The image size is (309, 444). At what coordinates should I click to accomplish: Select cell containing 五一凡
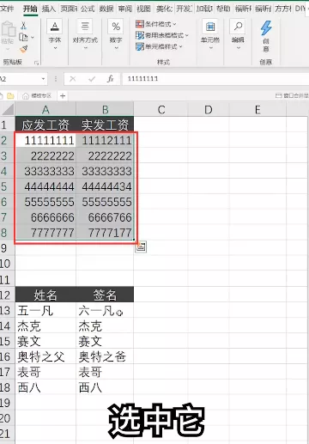tap(45, 310)
